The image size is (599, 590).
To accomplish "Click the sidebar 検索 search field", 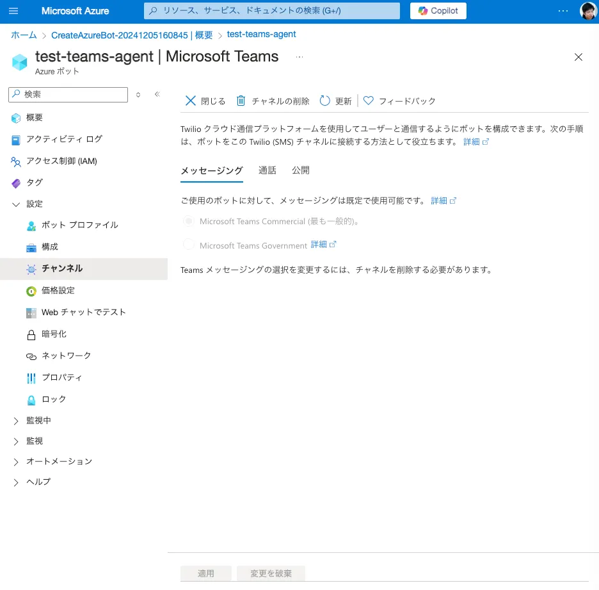I will [68, 94].
